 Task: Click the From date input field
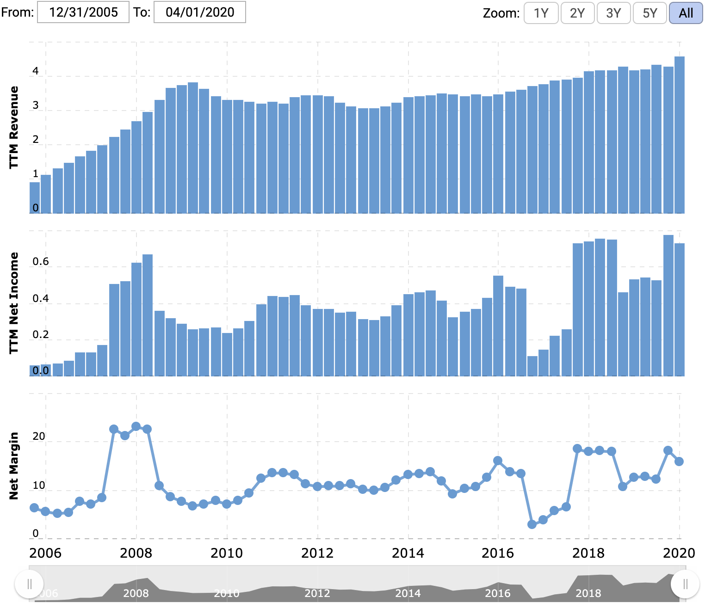point(83,12)
